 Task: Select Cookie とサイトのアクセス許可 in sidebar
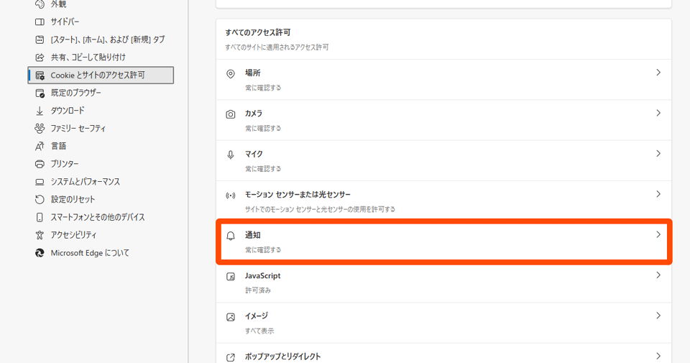[98, 75]
